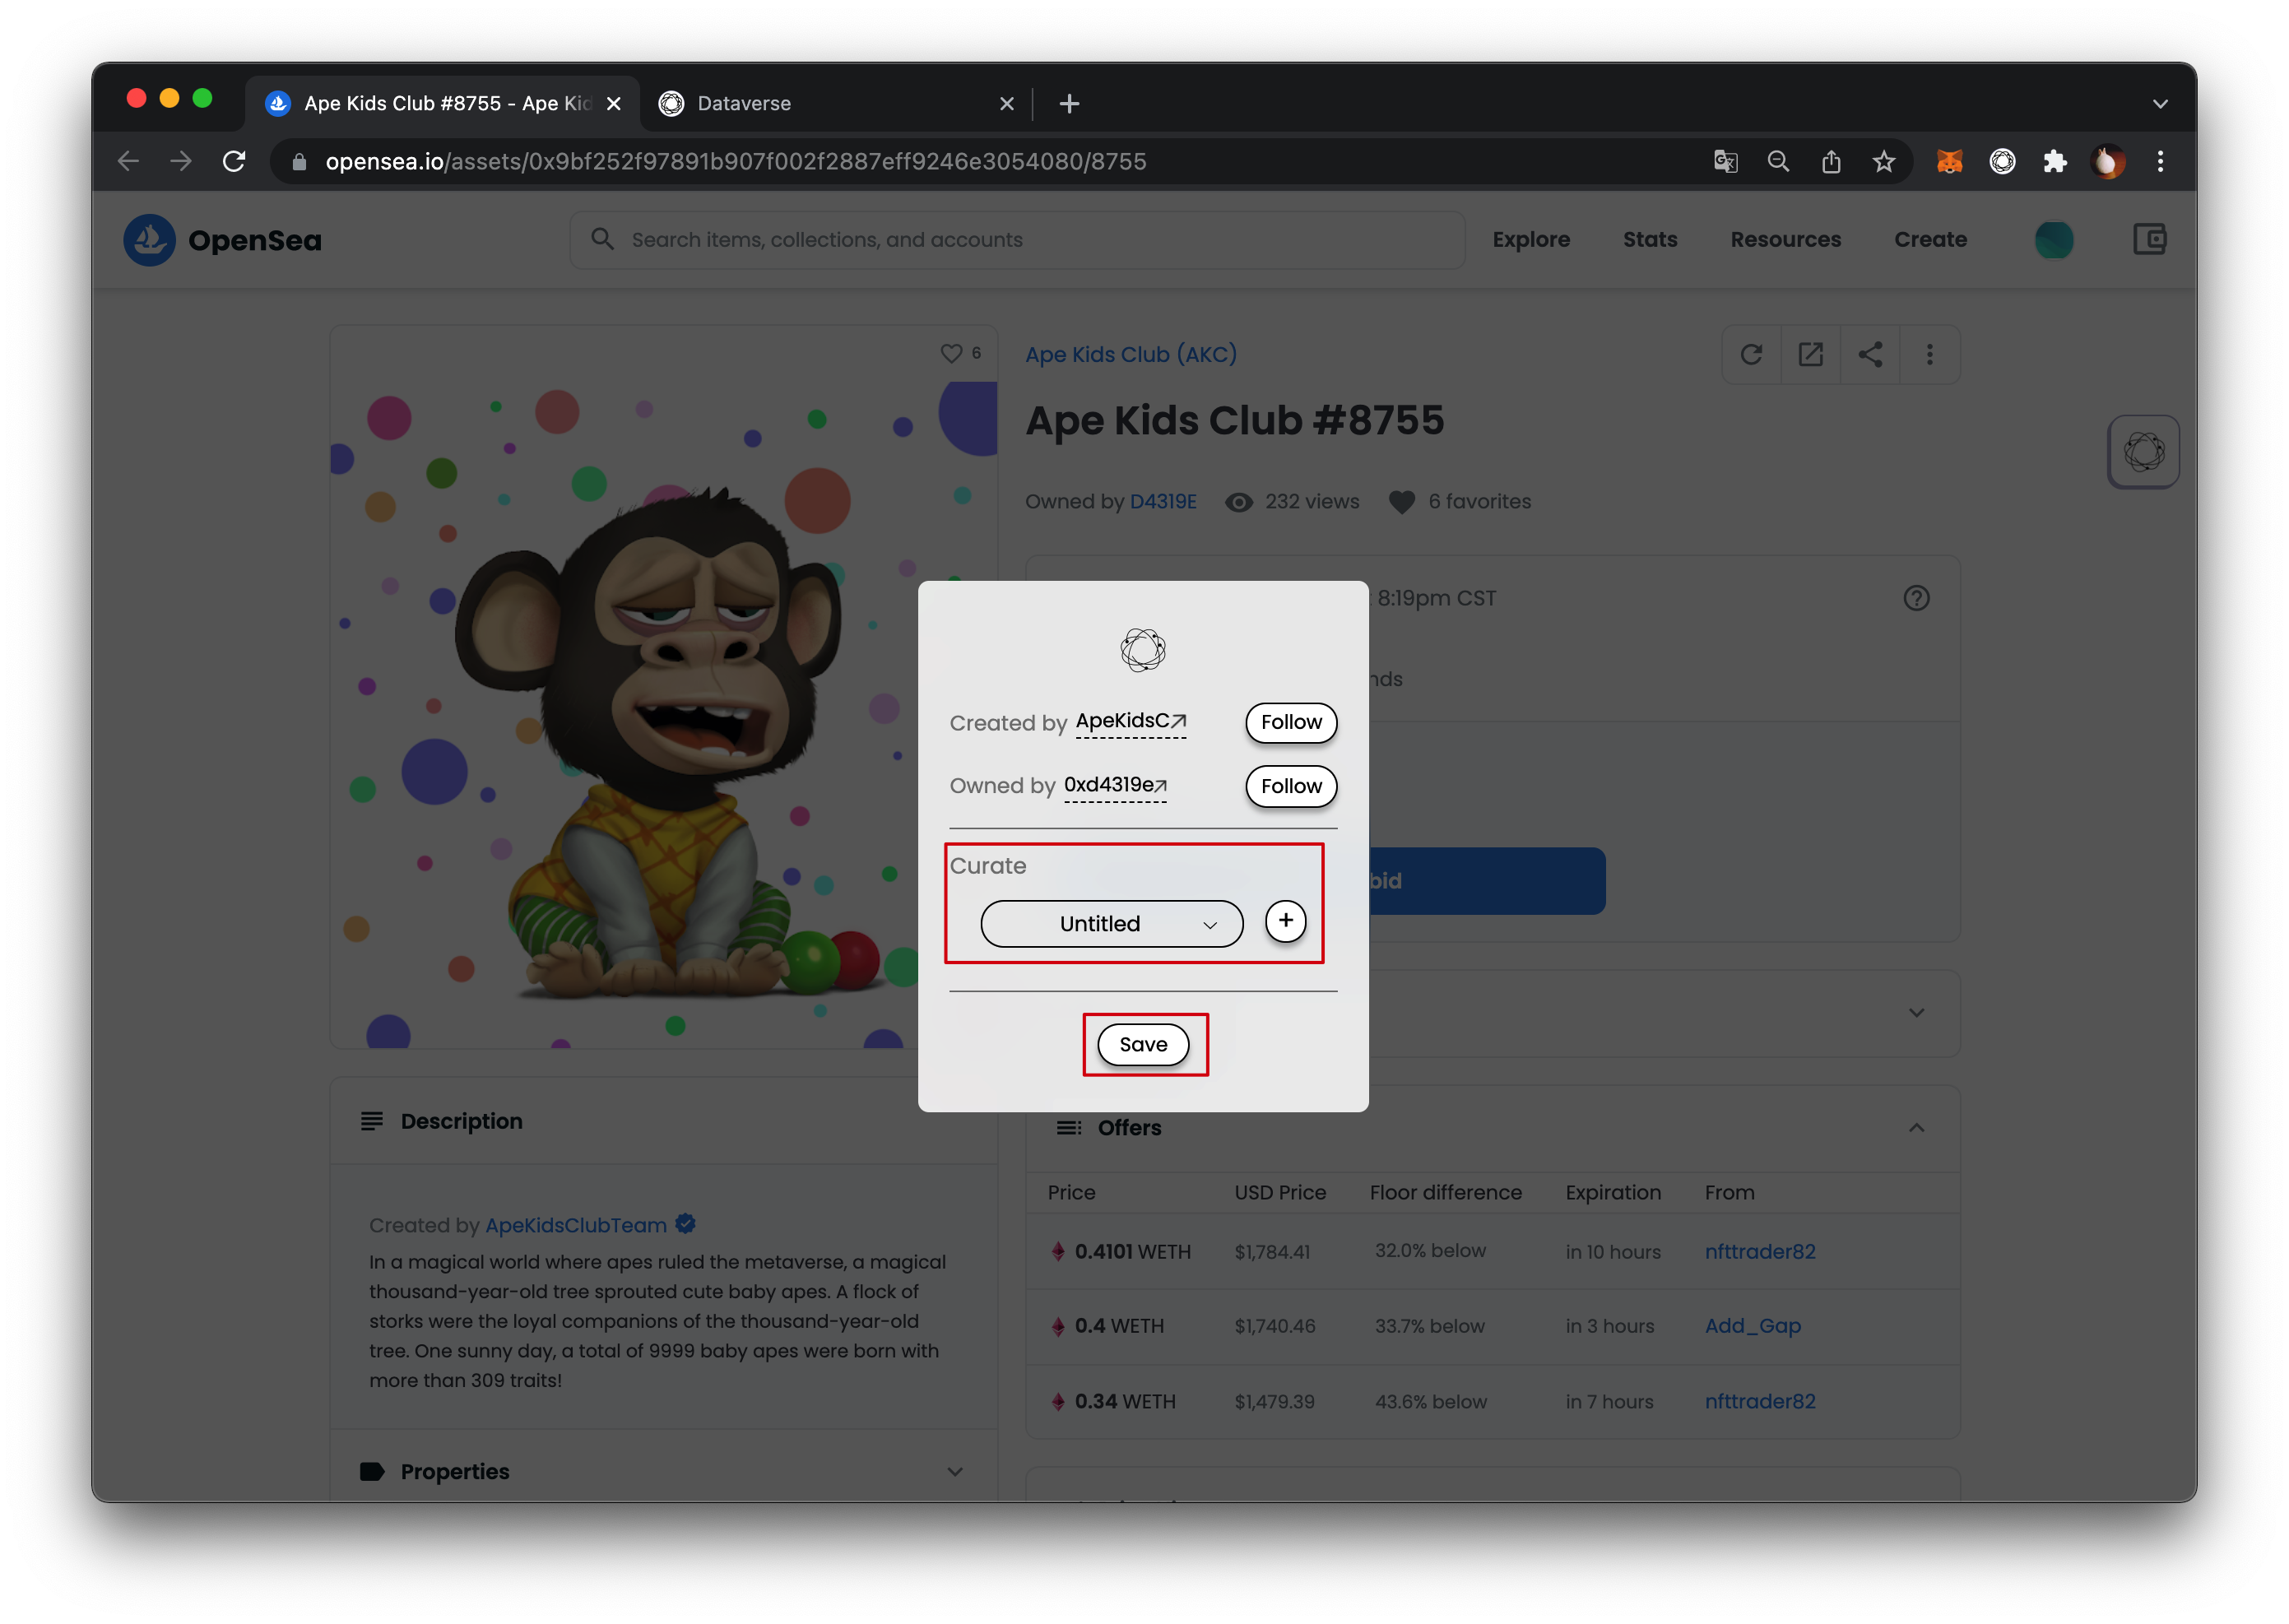Open nfttrader82 from the 0.4101 WETH offer

(x=1759, y=1251)
